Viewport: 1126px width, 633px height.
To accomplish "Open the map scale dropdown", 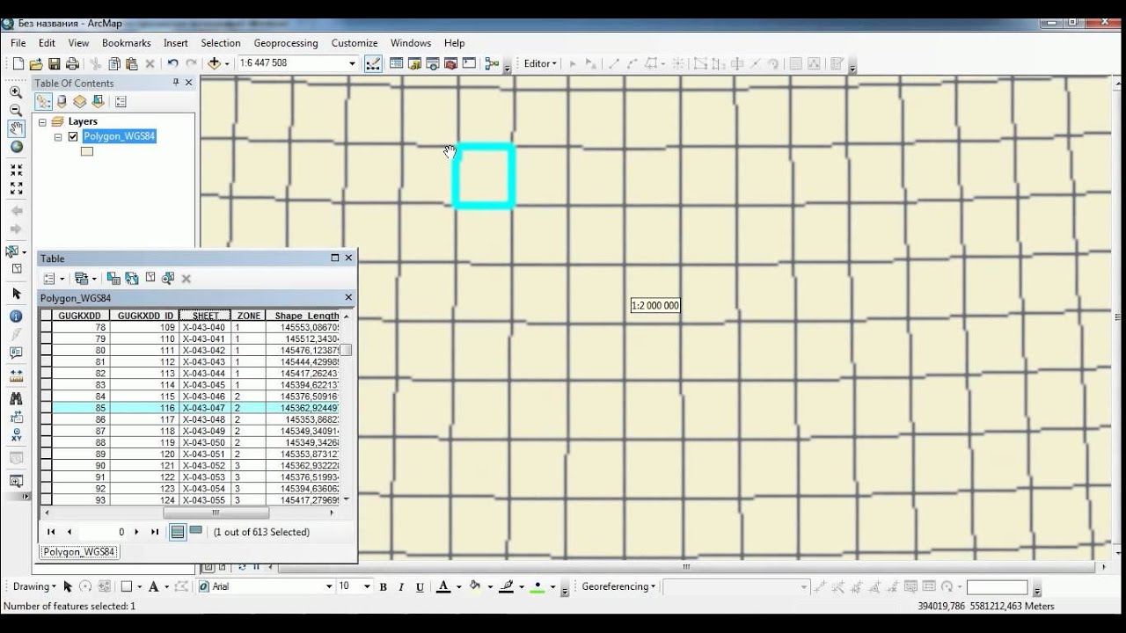I will (x=352, y=63).
